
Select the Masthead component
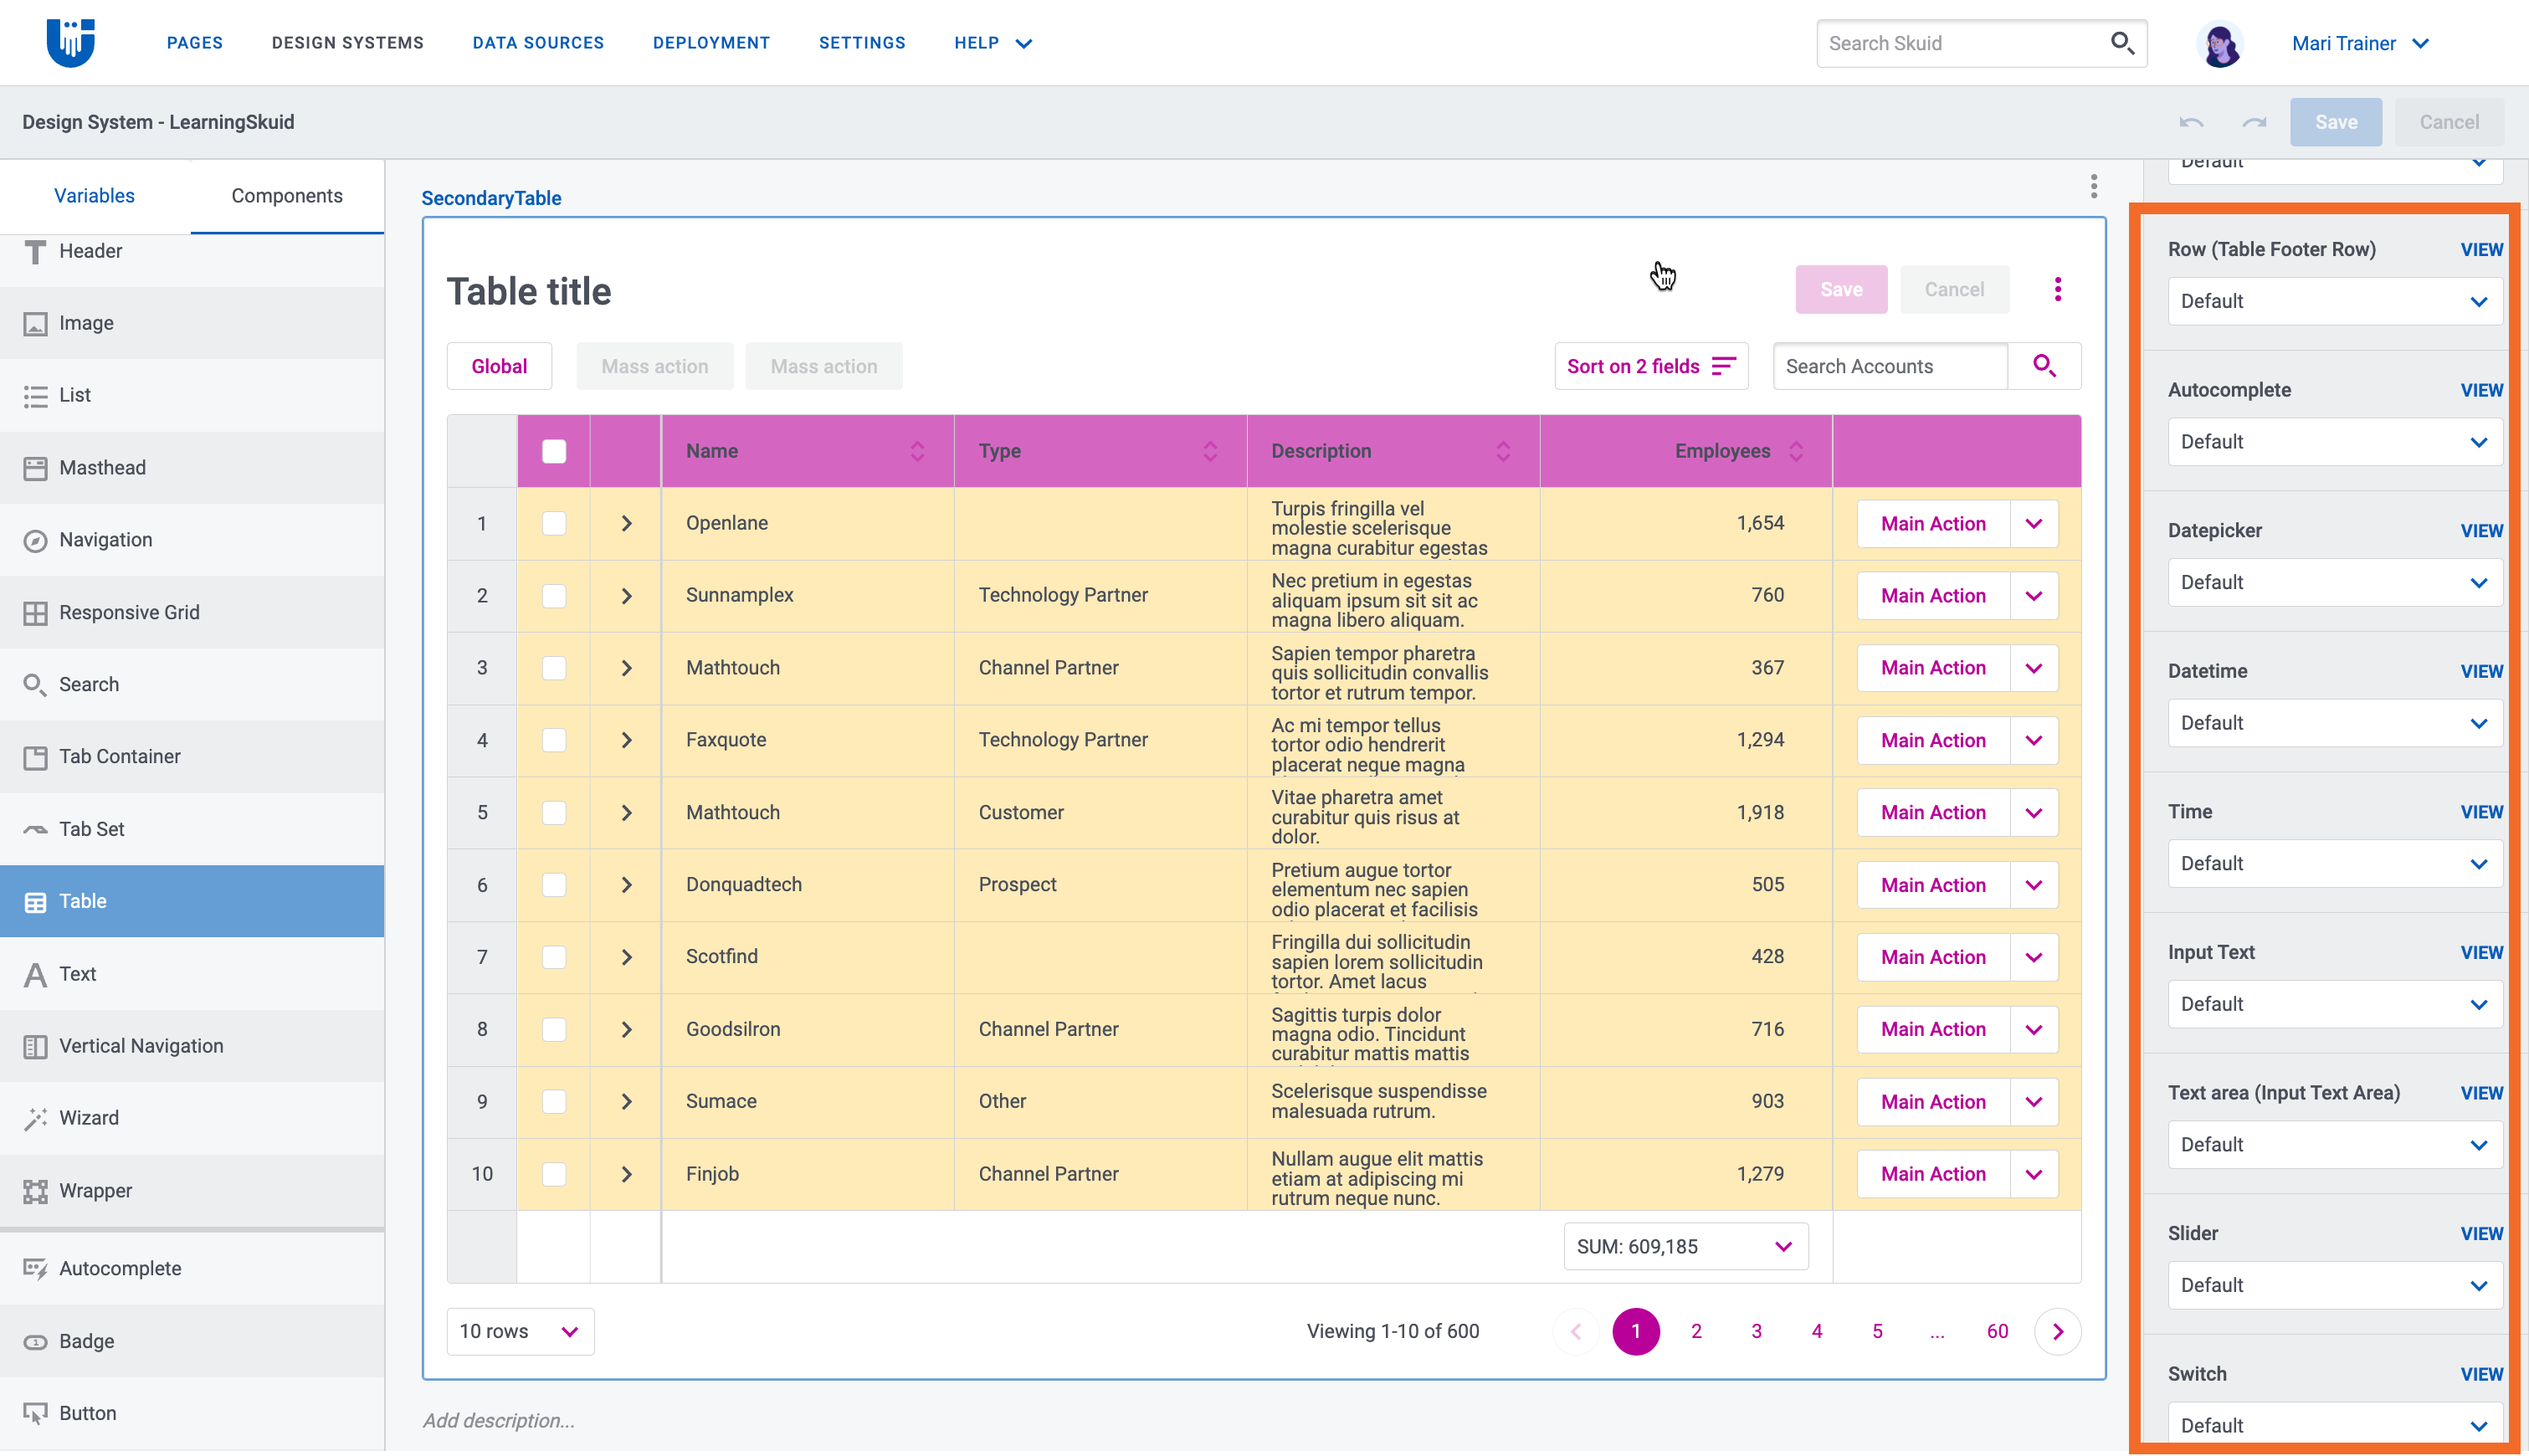coord(192,468)
